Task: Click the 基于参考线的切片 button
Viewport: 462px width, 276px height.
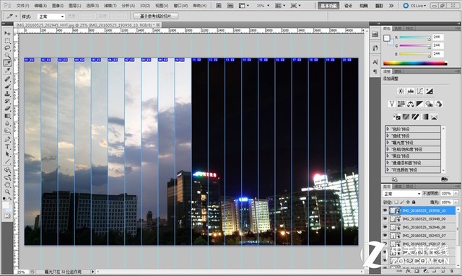Action: [x=156, y=16]
